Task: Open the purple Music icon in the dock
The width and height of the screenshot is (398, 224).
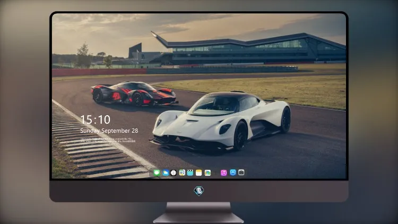Action: pyautogui.click(x=223, y=173)
